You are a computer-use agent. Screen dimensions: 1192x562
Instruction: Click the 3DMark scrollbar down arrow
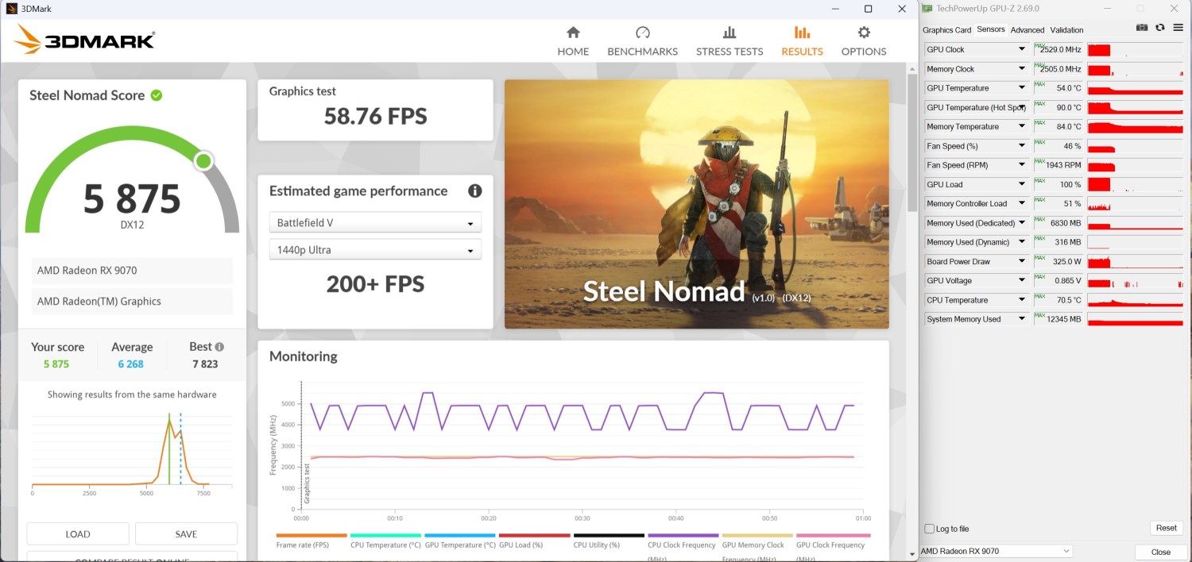click(912, 554)
